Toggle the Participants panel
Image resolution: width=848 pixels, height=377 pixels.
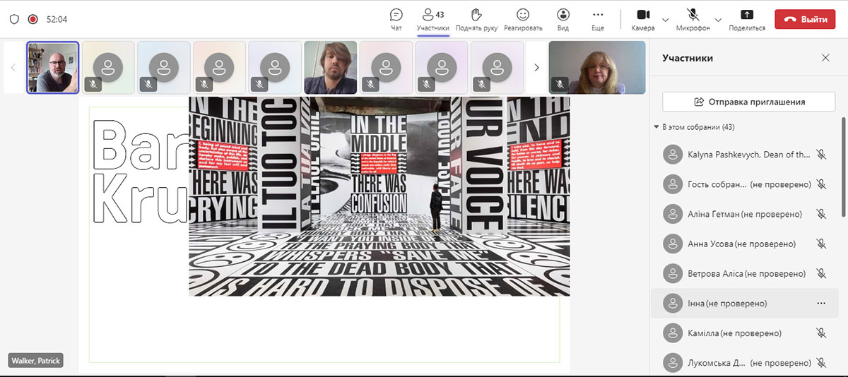432,19
